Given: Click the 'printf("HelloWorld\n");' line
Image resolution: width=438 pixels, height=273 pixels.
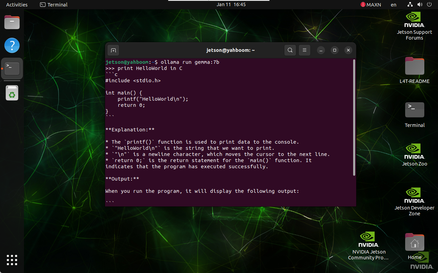Looking at the screenshot, I should 153,99.
